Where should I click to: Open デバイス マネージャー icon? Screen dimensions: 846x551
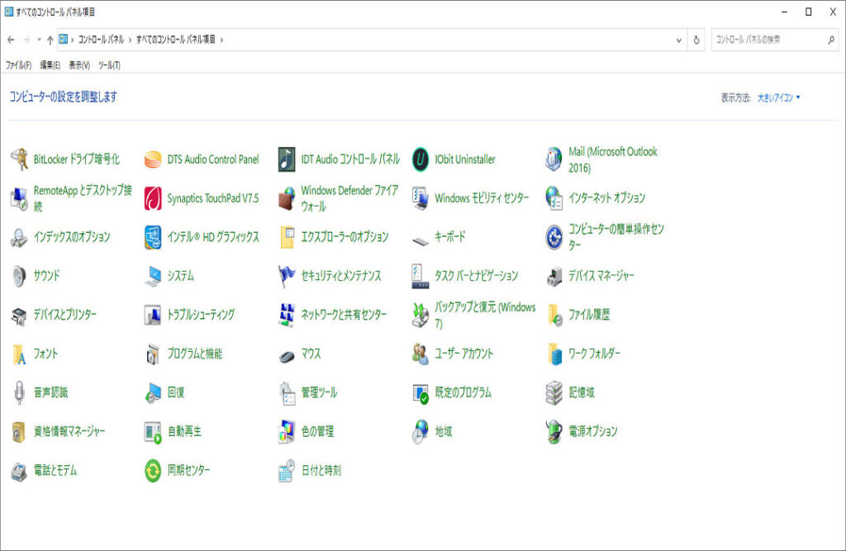(x=554, y=276)
